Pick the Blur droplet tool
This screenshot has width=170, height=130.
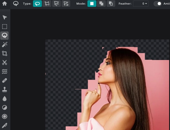[5, 99]
